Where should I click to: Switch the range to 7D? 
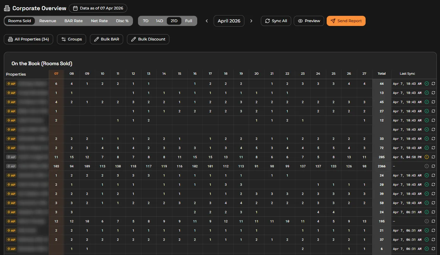pyautogui.click(x=146, y=21)
